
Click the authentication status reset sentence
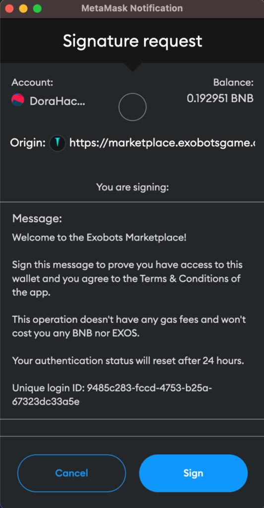pyautogui.click(x=128, y=361)
